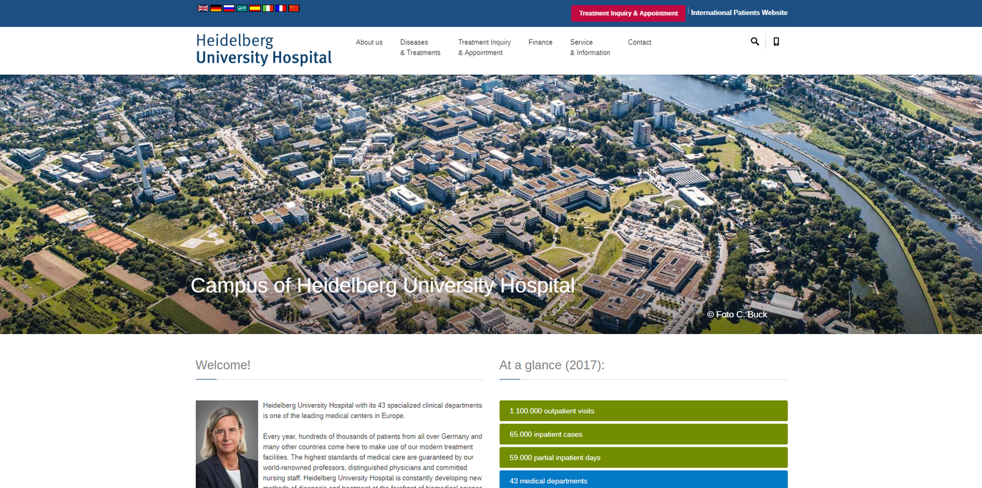Select the French flag language option
The image size is (982, 488).
[x=280, y=8]
